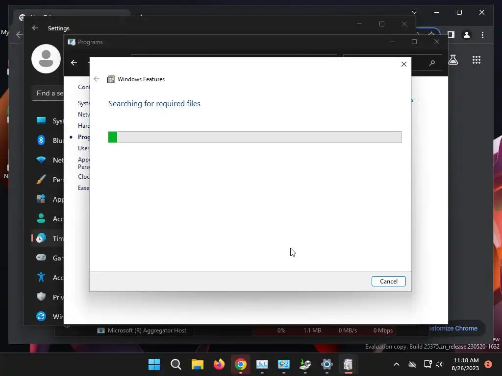Open File Explorer from taskbar
The image size is (502, 376).
pyautogui.click(x=197, y=364)
